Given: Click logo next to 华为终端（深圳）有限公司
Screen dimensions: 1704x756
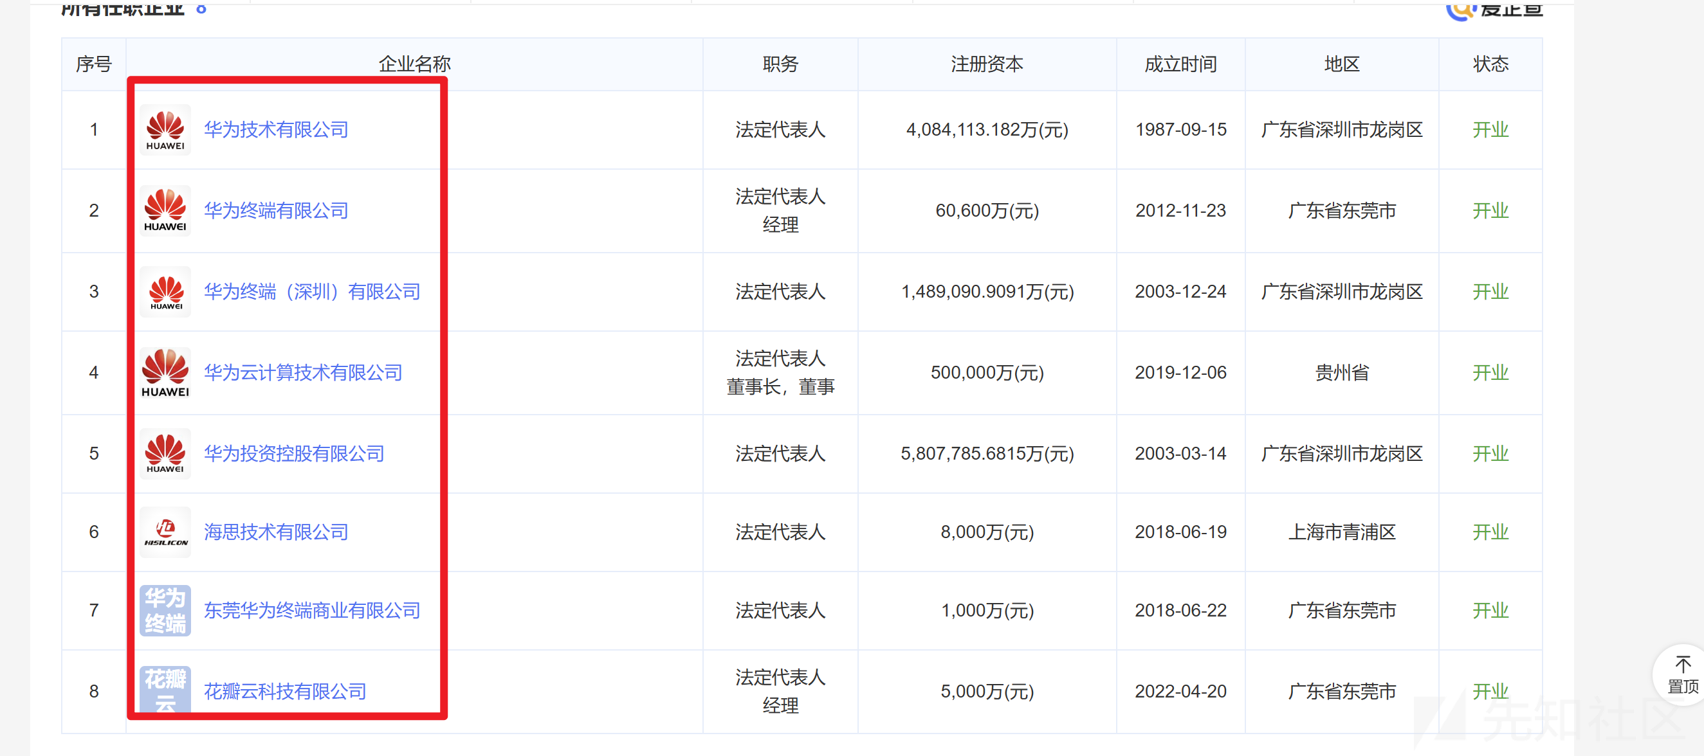Looking at the screenshot, I should tap(165, 291).
